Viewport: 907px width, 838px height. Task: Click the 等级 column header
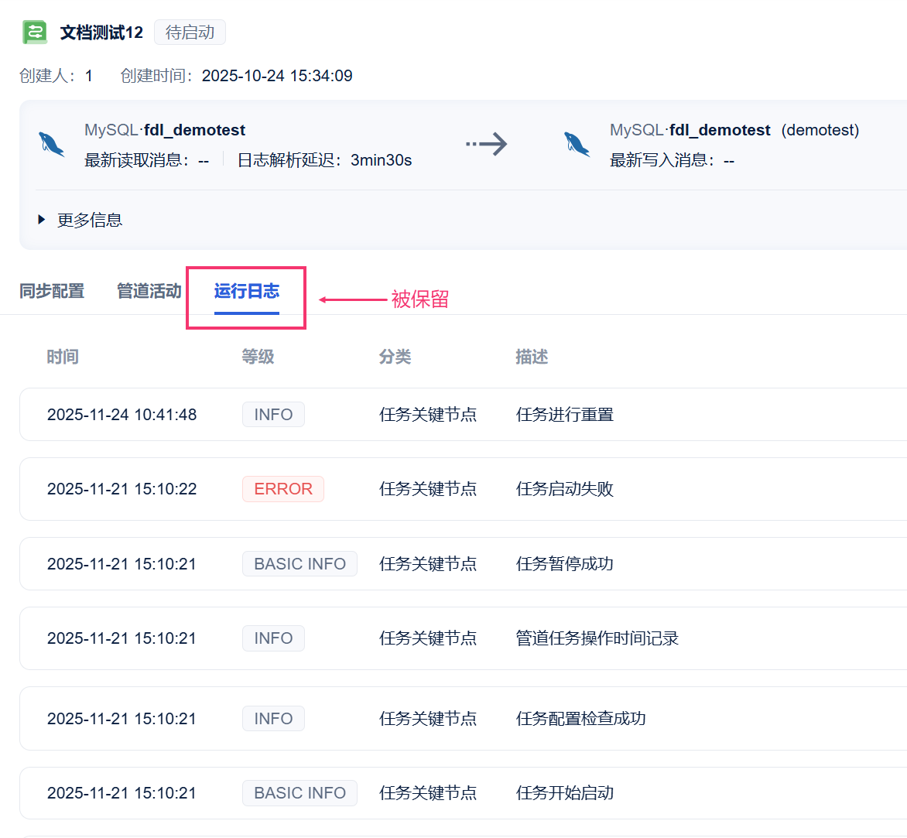(x=258, y=357)
